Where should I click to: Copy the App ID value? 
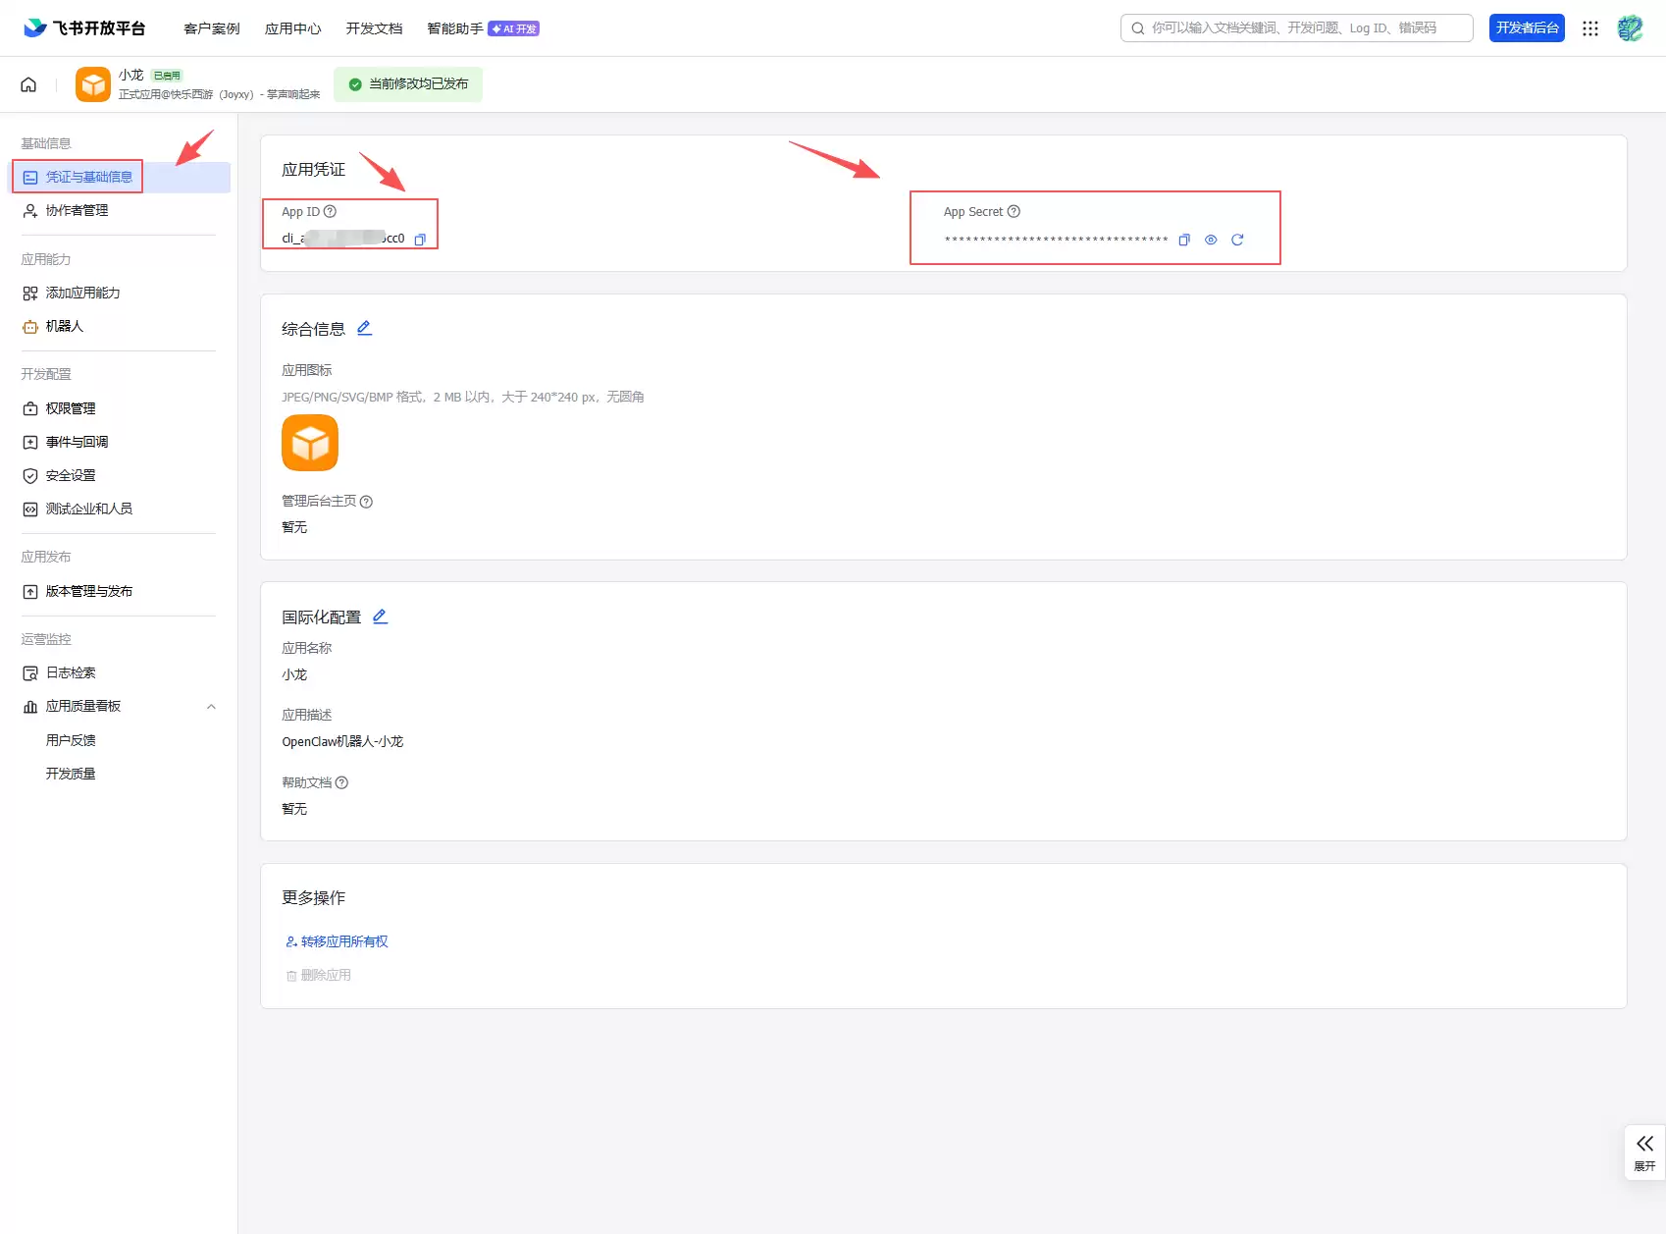420,240
